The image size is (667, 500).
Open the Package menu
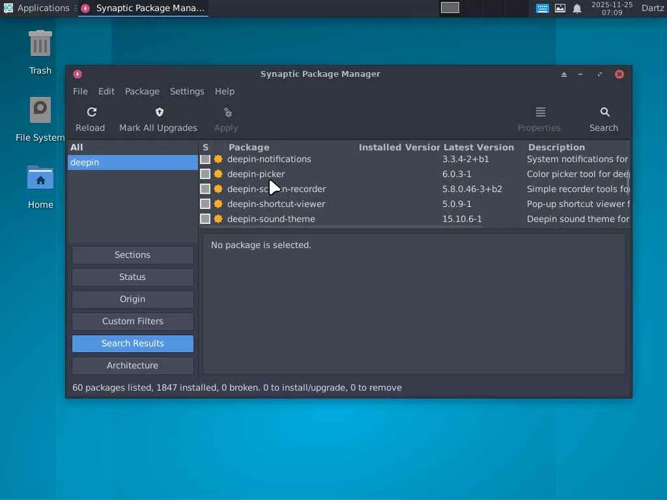(x=142, y=91)
